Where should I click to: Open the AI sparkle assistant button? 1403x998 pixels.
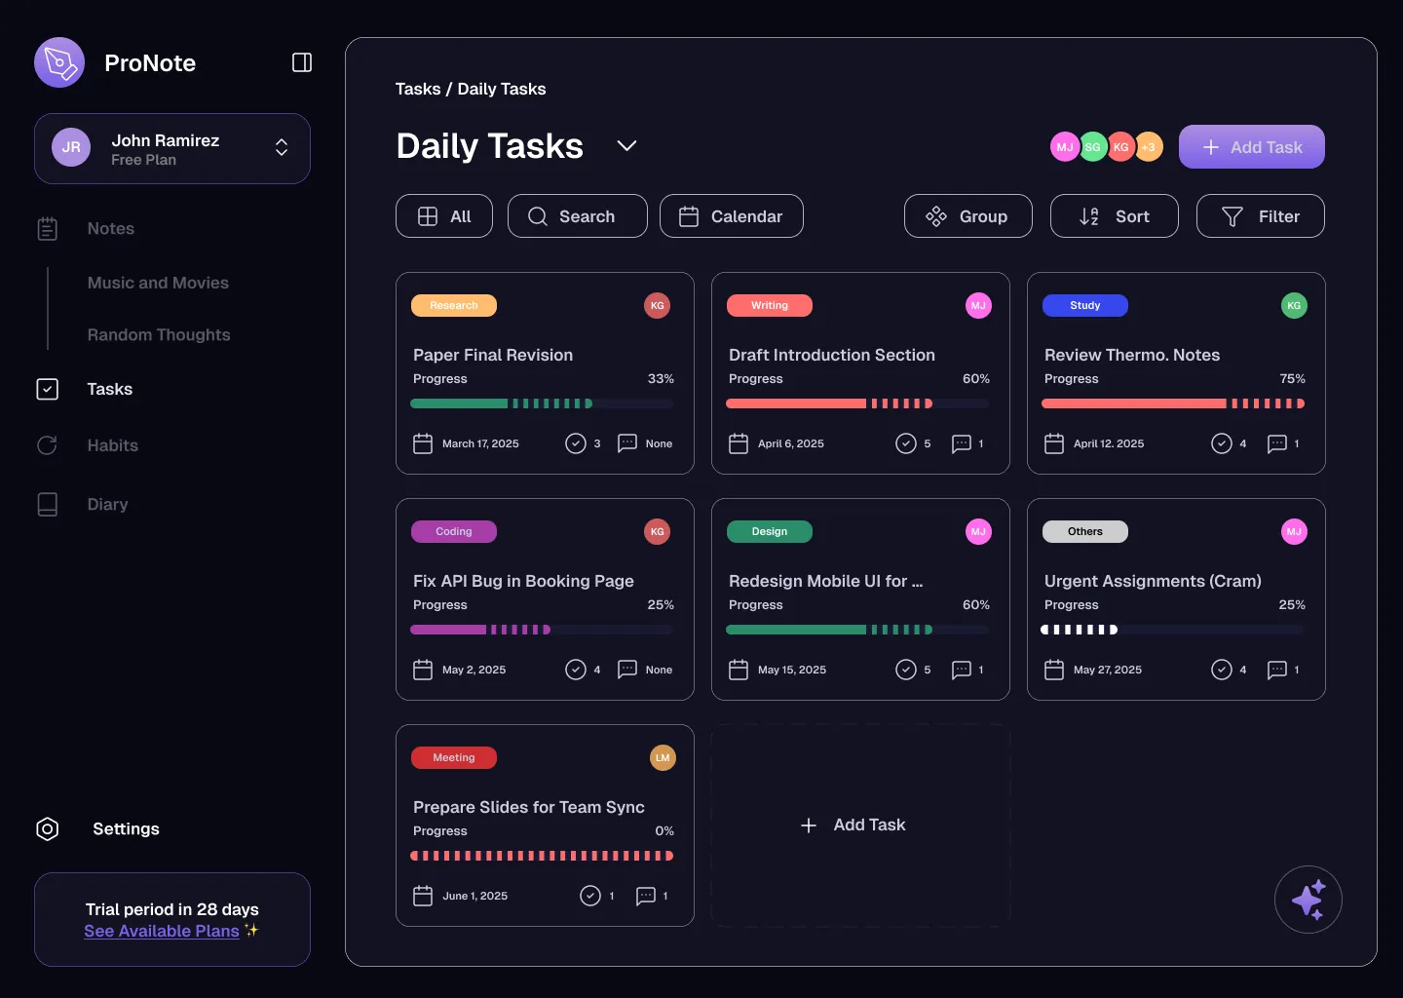coord(1308,900)
